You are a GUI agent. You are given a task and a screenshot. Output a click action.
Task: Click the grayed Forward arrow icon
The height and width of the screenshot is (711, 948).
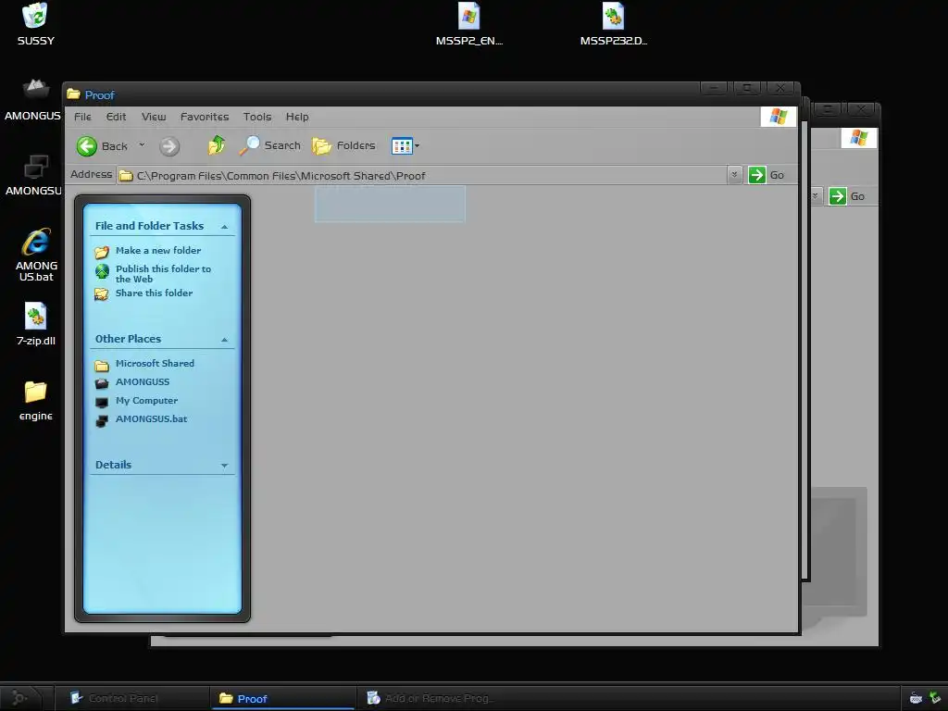pyautogui.click(x=169, y=145)
